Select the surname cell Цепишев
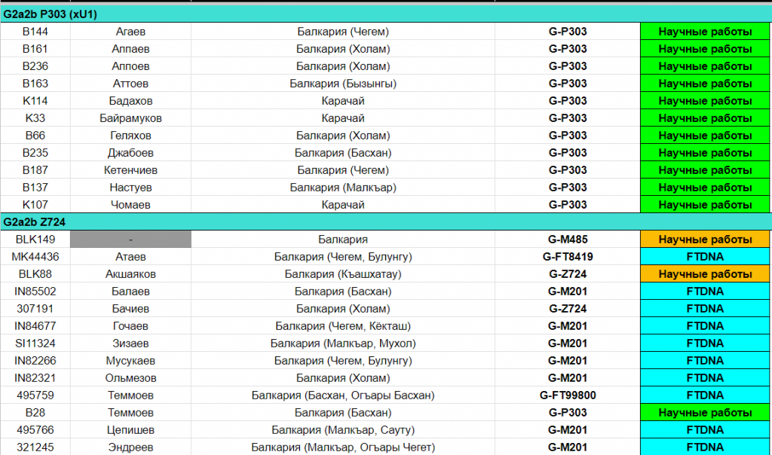 [130, 430]
